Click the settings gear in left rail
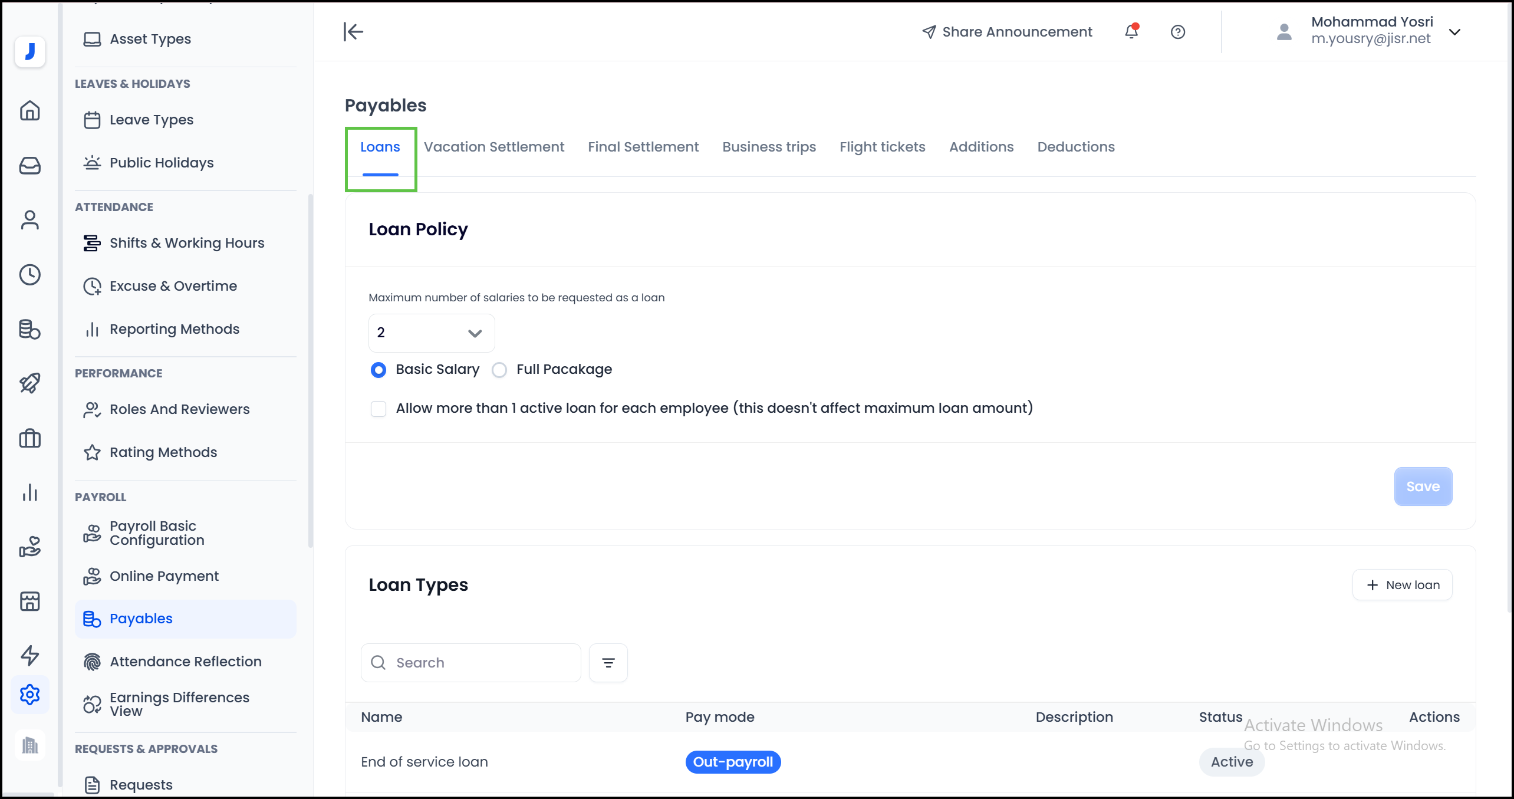The image size is (1514, 799). coord(29,694)
